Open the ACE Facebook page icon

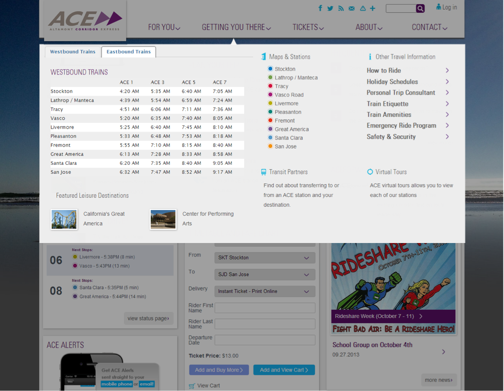[x=320, y=8]
